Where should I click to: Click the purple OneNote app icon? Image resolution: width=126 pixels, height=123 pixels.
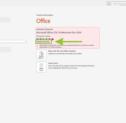click(x=49, y=39)
